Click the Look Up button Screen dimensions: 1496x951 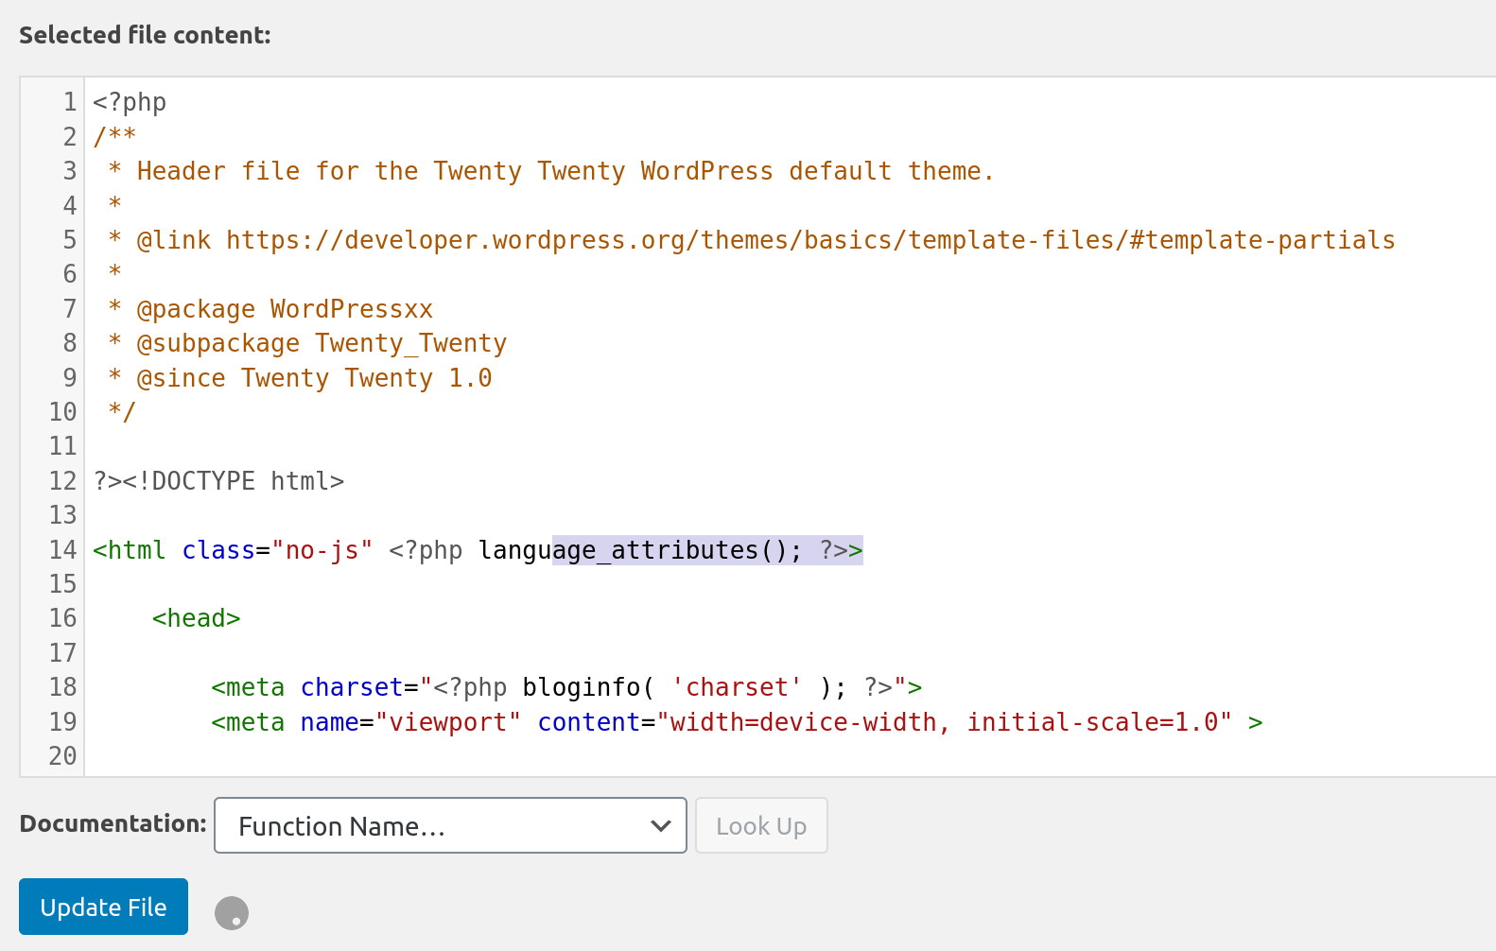(x=761, y=825)
